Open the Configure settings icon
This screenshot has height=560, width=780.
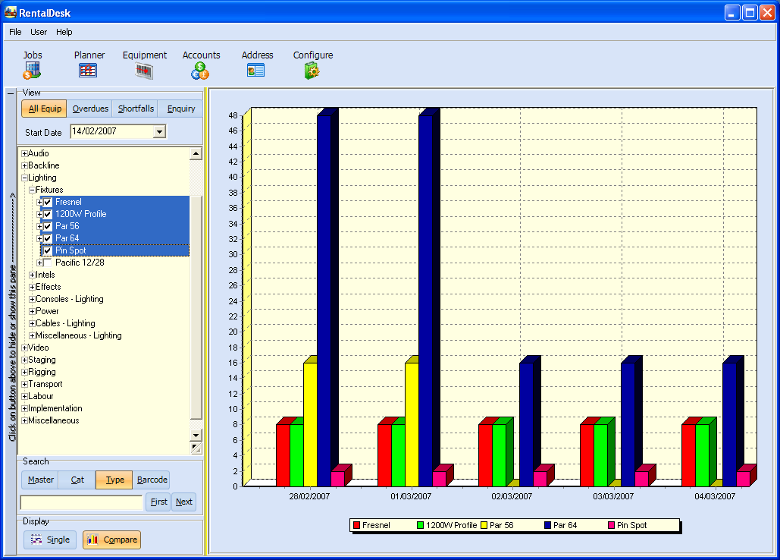[312, 71]
